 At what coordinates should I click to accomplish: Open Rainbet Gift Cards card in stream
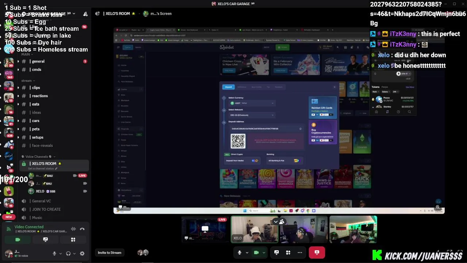323,108
